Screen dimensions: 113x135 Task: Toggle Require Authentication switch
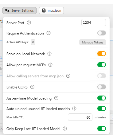[102, 33]
